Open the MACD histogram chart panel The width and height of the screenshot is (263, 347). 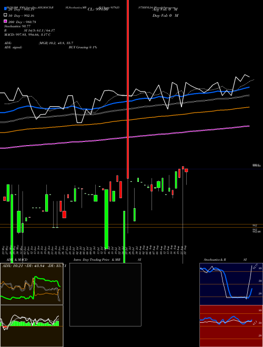tap(32, 326)
